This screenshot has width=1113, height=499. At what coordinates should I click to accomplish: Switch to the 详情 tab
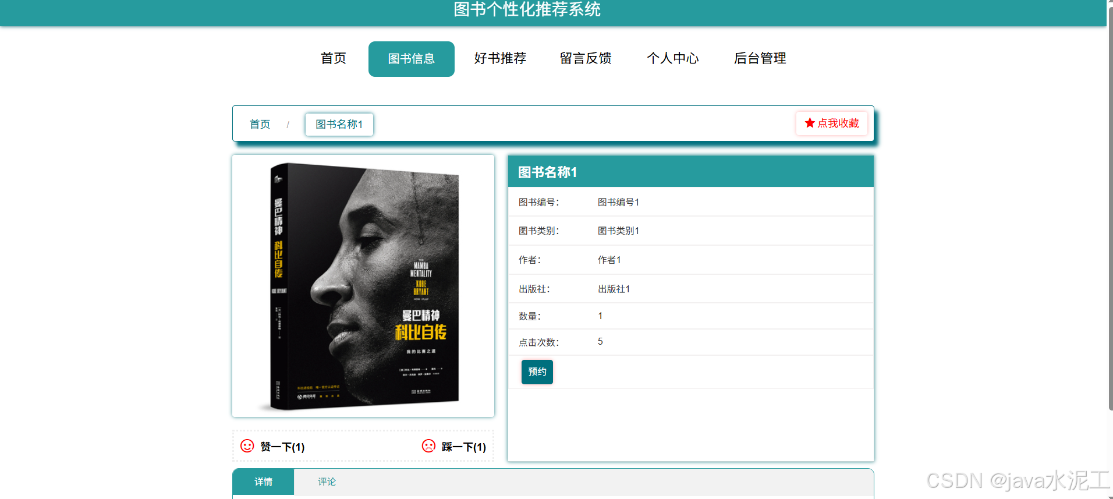263,482
